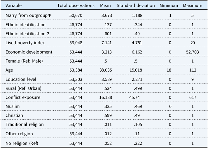Viewport: 208px width, 148px height.
Task: Click the Age mean value 38.035
Action: click(106, 70)
